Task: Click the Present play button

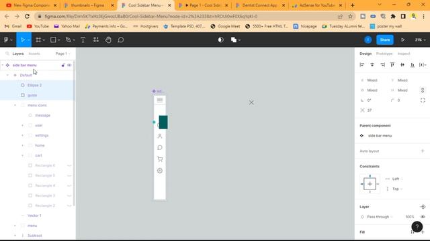Action: pyautogui.click(x=402, y=40)
